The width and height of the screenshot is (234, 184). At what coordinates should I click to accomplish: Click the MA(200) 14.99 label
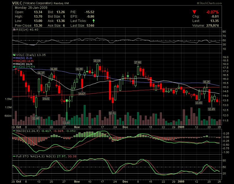point(25,61)
